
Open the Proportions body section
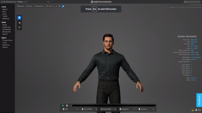8,40
